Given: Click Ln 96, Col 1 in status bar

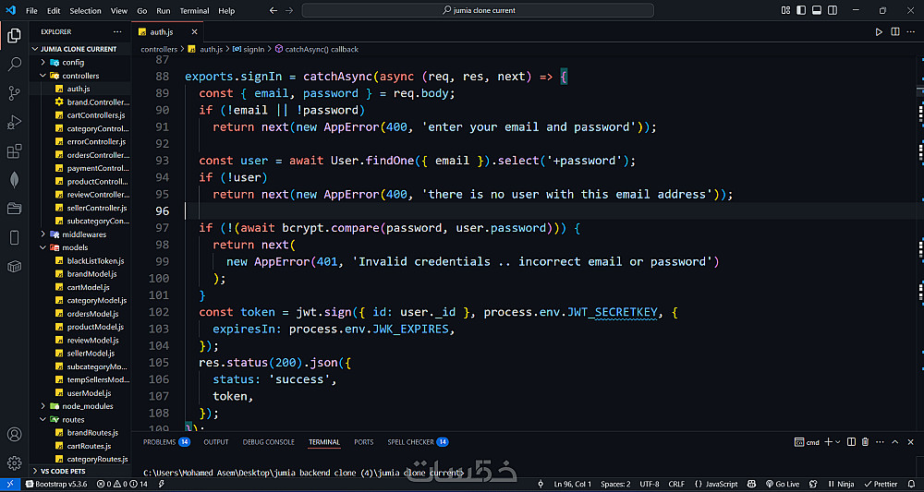Looking at the screenshot, I should coord(572,484).
